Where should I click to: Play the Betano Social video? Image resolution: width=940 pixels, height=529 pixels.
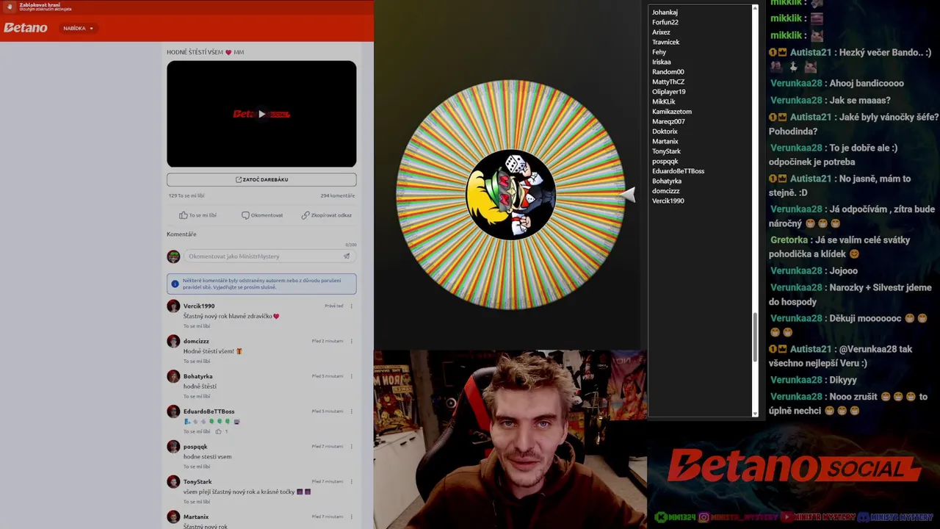(261, 114)
